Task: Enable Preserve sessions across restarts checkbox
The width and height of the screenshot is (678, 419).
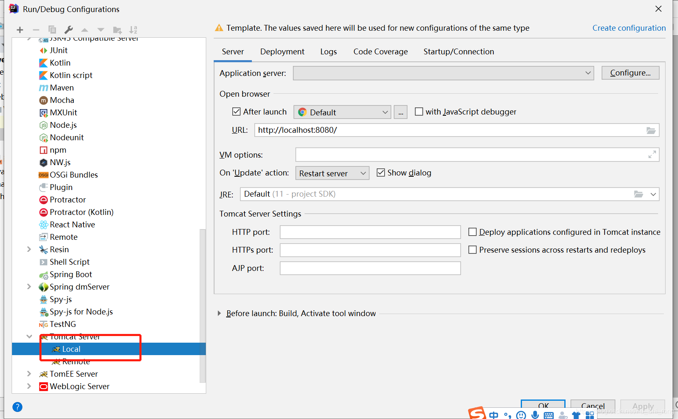Action: (x=473, y=250)
